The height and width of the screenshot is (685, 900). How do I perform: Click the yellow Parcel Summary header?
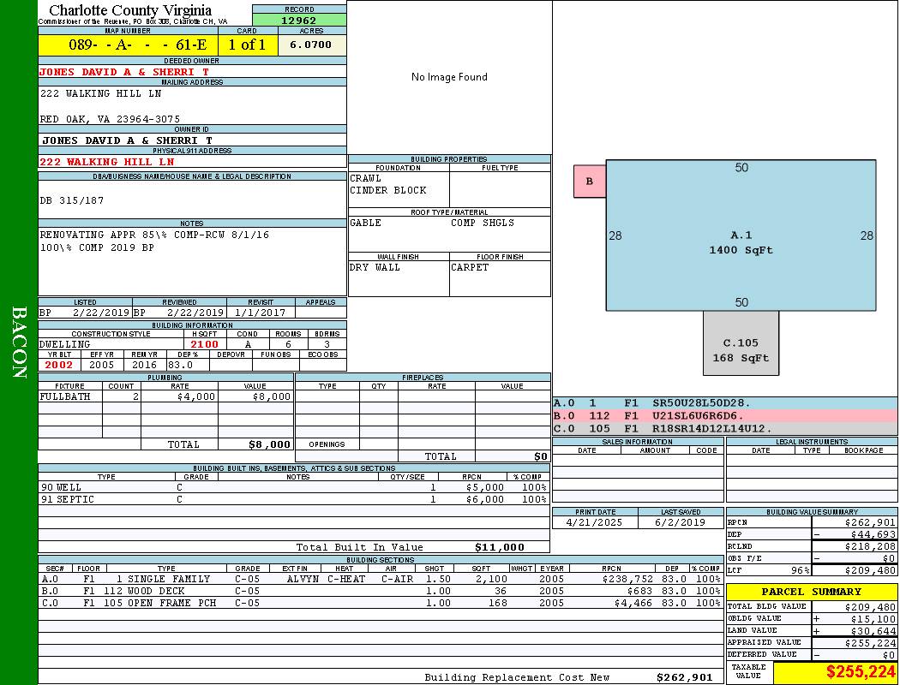coord(811,592)
